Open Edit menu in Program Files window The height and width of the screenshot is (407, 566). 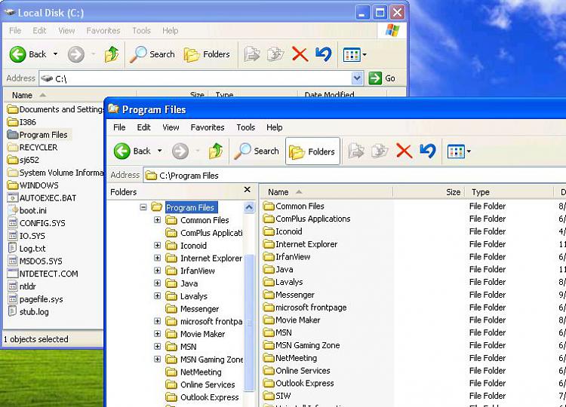[143, 127]
